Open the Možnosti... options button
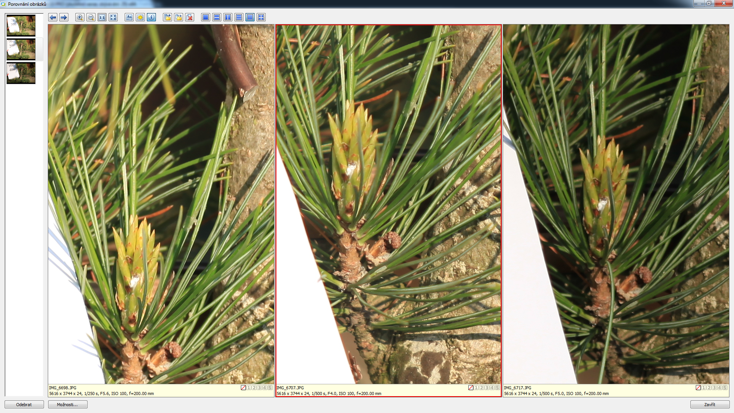 point(68,405)
